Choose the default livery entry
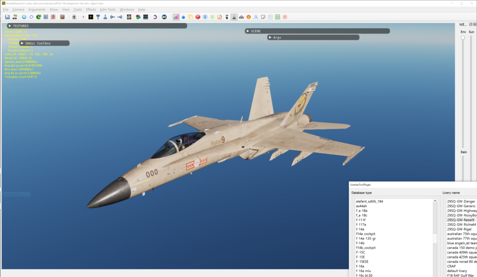The width and height of the screenshot is (477, 277). (457, 270)
